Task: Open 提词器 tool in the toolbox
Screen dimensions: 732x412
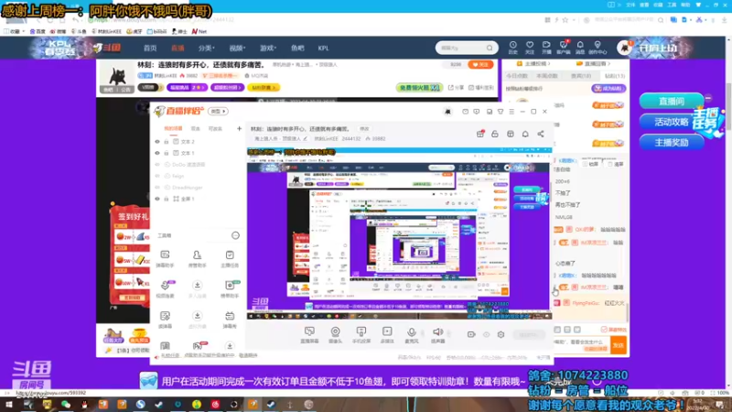Action: (x=165, y=320)
